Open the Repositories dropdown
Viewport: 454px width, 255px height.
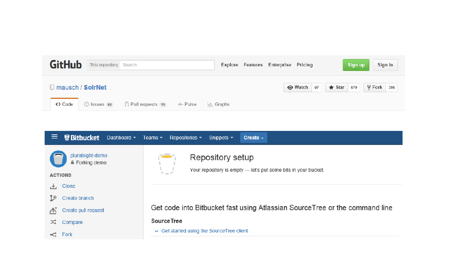[x=186, y=138]
